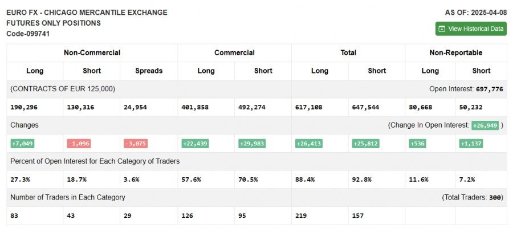This screenshot has width=513, height=228.
Task: Click the Spreads column header
Action: (149, 71)
